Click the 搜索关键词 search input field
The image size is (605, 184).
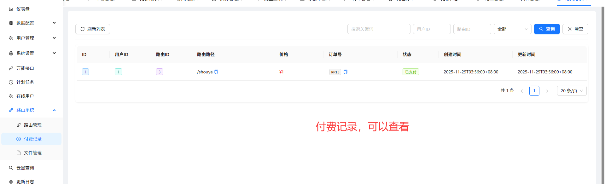pos(379,29)
